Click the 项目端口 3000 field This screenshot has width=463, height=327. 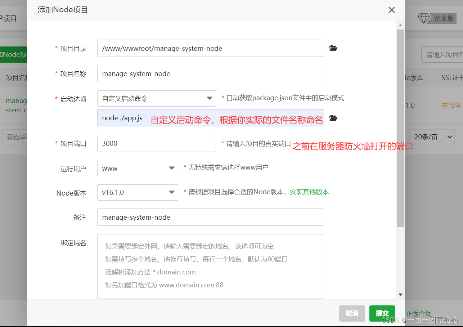[x=157, y=143]
